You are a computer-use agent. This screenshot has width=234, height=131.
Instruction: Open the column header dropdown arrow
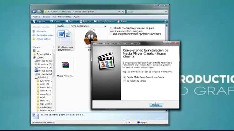point(105,26)
